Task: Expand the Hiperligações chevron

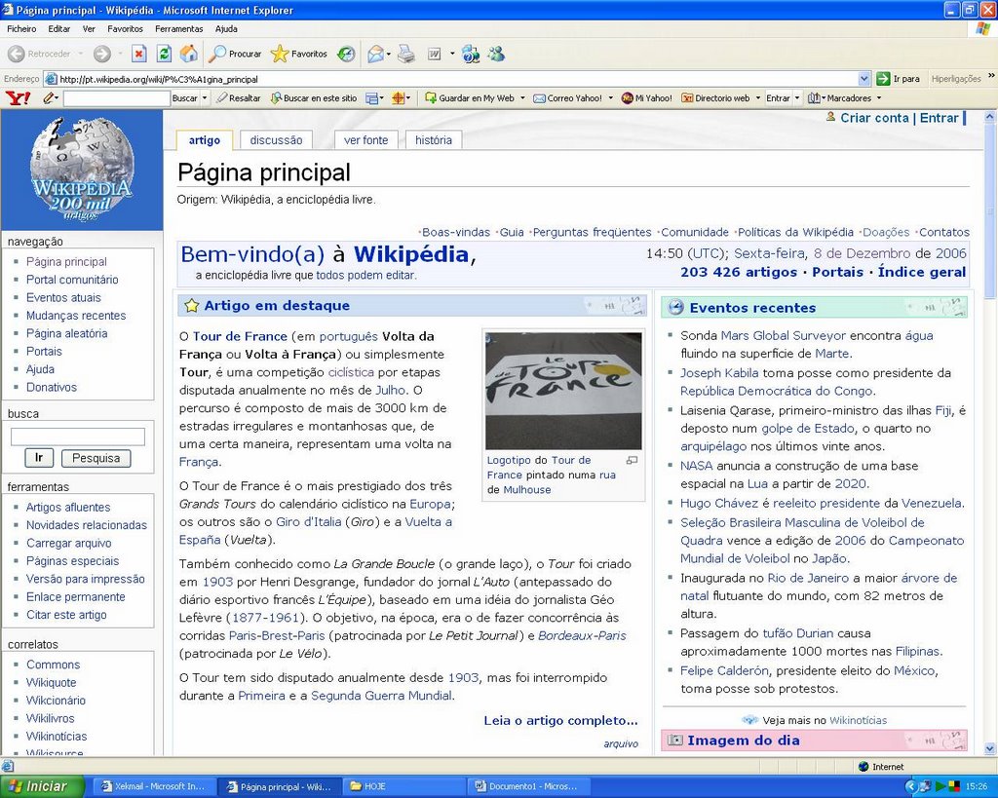Action: [991, 76]
